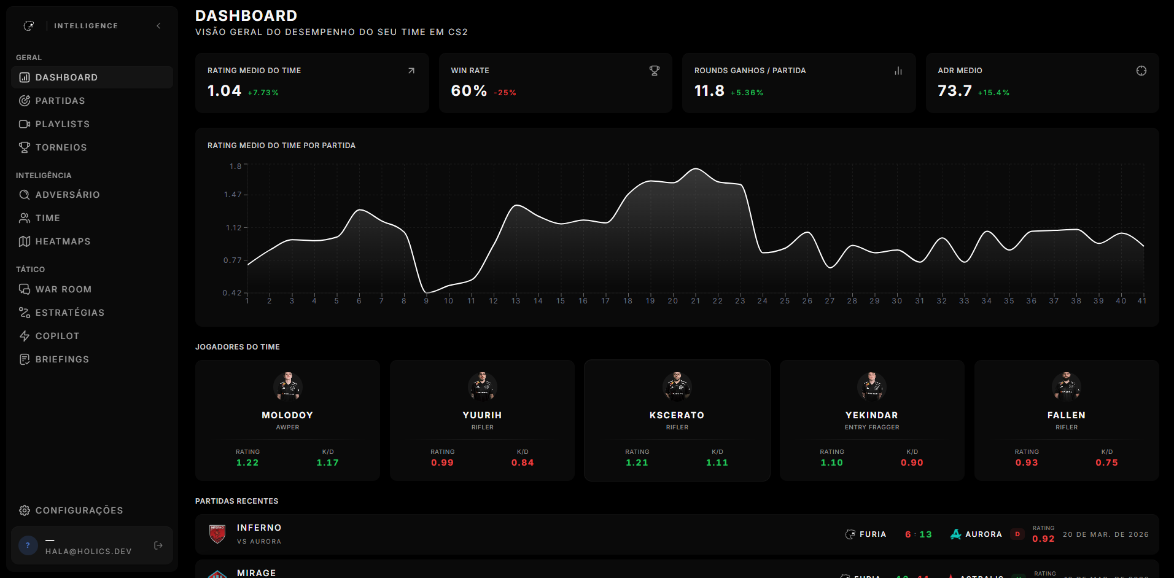Open the Estratégias page
The height and width of the screenshot is (578, 1174).
(x=69, y=313)
